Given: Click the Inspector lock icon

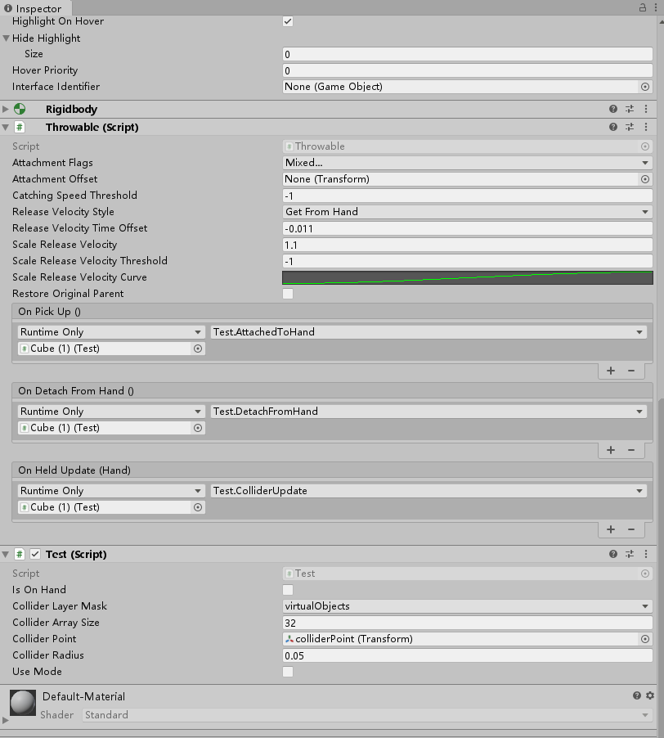Looking at the screenshot, I should [644, 6].
